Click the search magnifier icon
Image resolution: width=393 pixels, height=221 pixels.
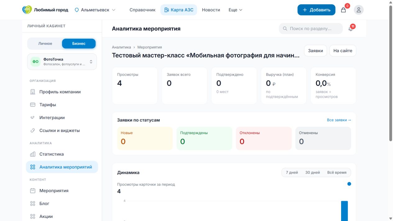click(285, 29)
